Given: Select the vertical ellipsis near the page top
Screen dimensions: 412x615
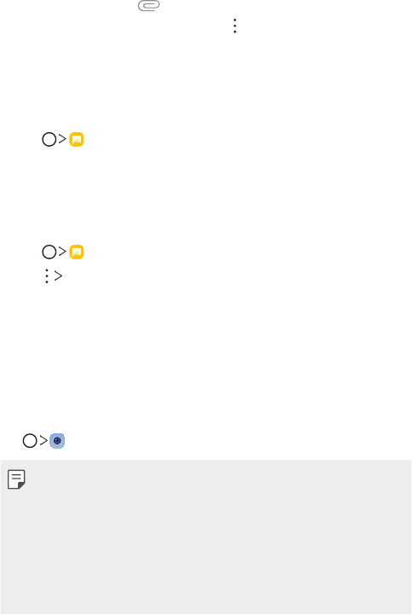Looking at the screenshot, I should [235, 26].
